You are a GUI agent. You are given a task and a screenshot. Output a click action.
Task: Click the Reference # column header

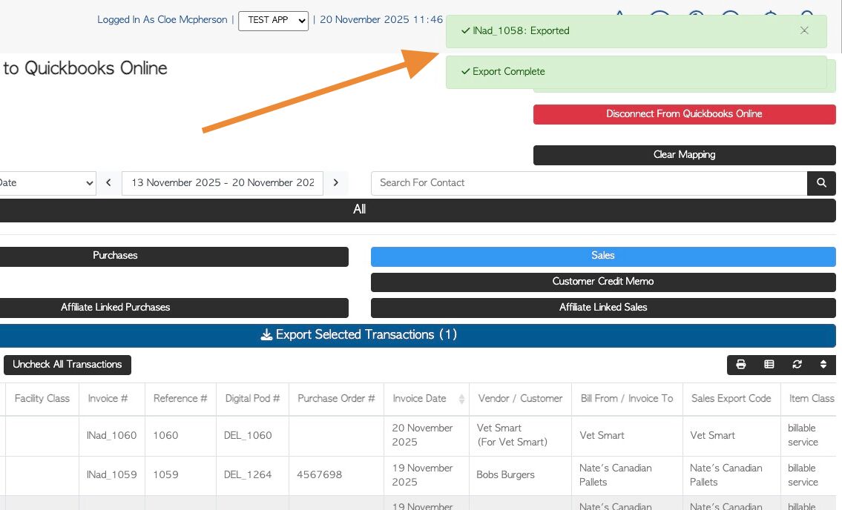click(180, 399)
